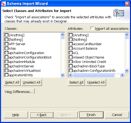
Task: Check the ACL attribute checkbox
Action: point(71,53)
